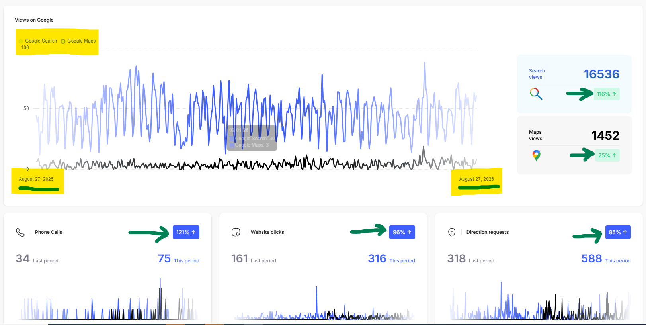Image resolution: width=646 pixels, height=325 pixels.
Task: Click the Direction requests last period value 318
Action: coord(457,259)
